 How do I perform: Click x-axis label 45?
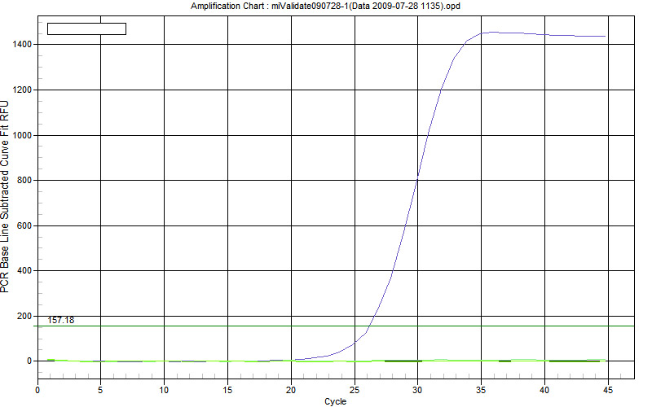point(608,390)
